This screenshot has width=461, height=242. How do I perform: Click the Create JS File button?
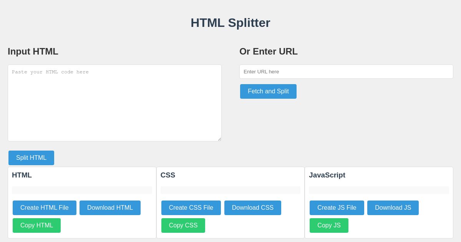pyautogui.click(x=337, y=208)
